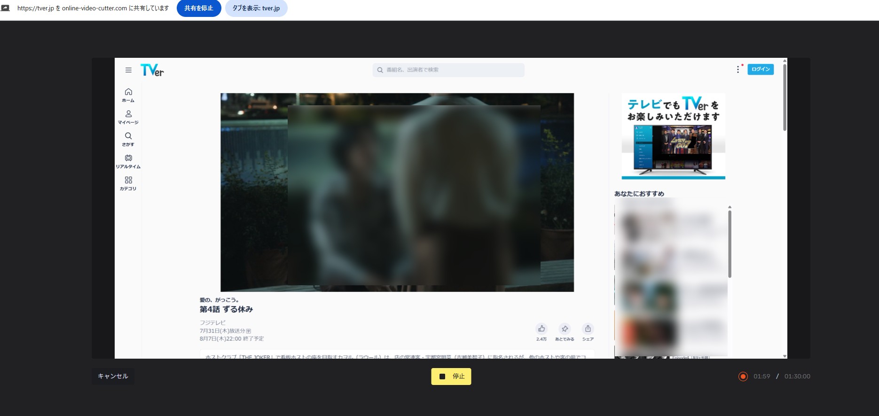
Task: Open さがす search page in sidebar
Action: 128,139
